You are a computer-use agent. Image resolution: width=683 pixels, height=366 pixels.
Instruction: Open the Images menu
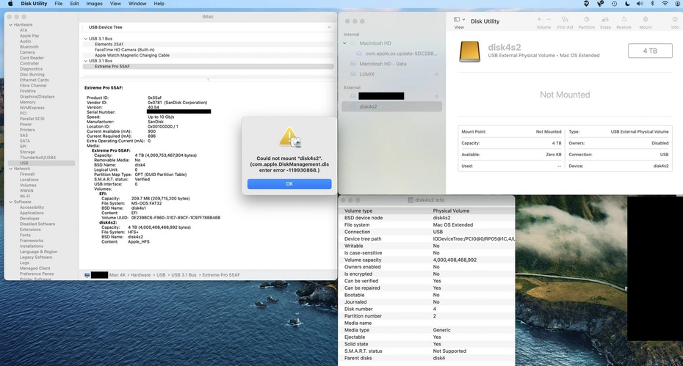[x=94, y=4]
